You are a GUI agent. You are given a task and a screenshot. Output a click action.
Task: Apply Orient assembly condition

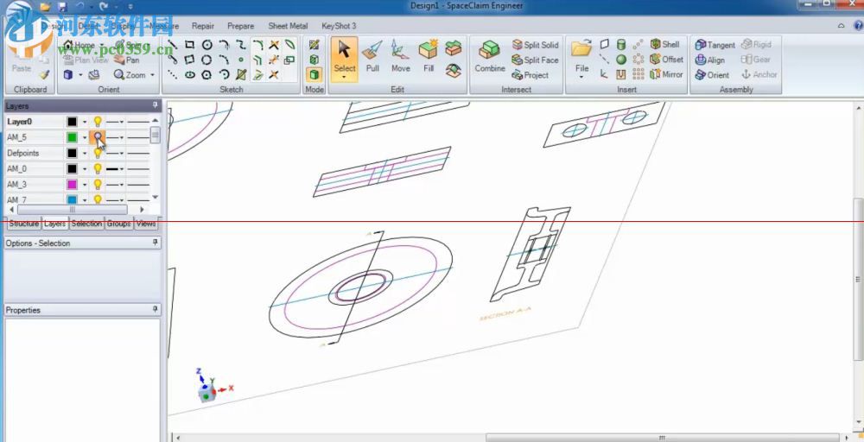click(x=712, y=75)
